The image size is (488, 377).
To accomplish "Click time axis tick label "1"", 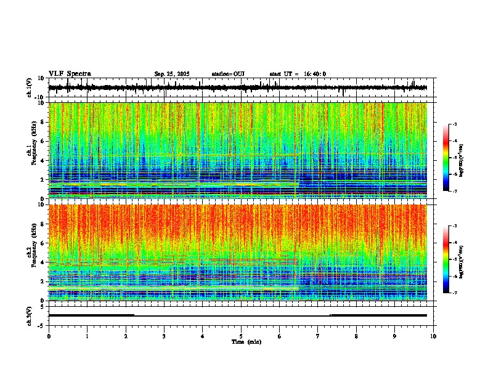I will 87,336.
